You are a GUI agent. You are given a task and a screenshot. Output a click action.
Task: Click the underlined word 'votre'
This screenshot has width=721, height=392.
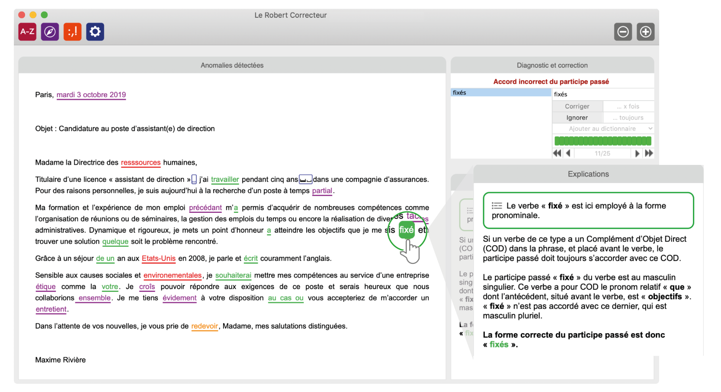(110, 287)
